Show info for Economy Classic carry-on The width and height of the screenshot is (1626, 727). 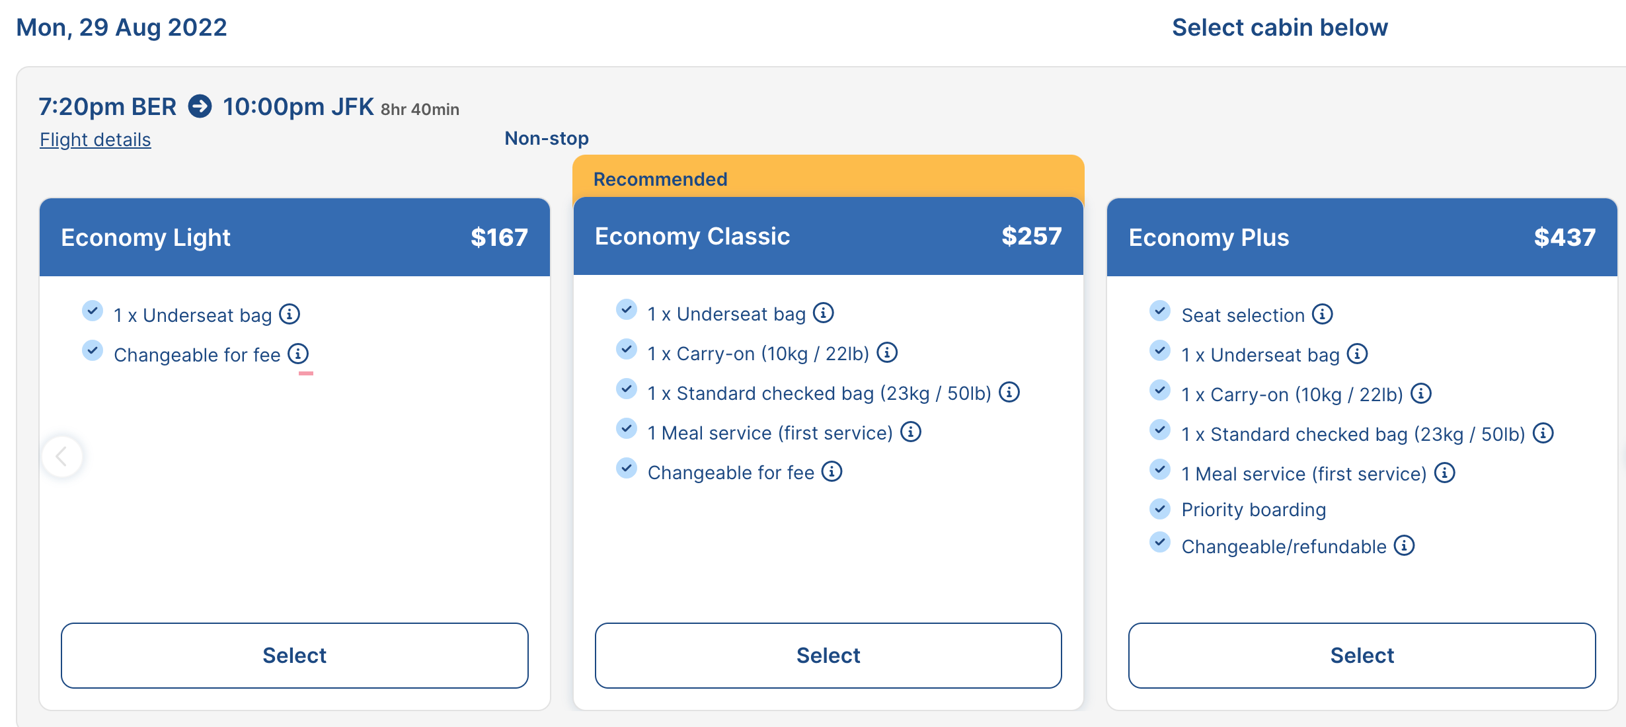[887, 352]
